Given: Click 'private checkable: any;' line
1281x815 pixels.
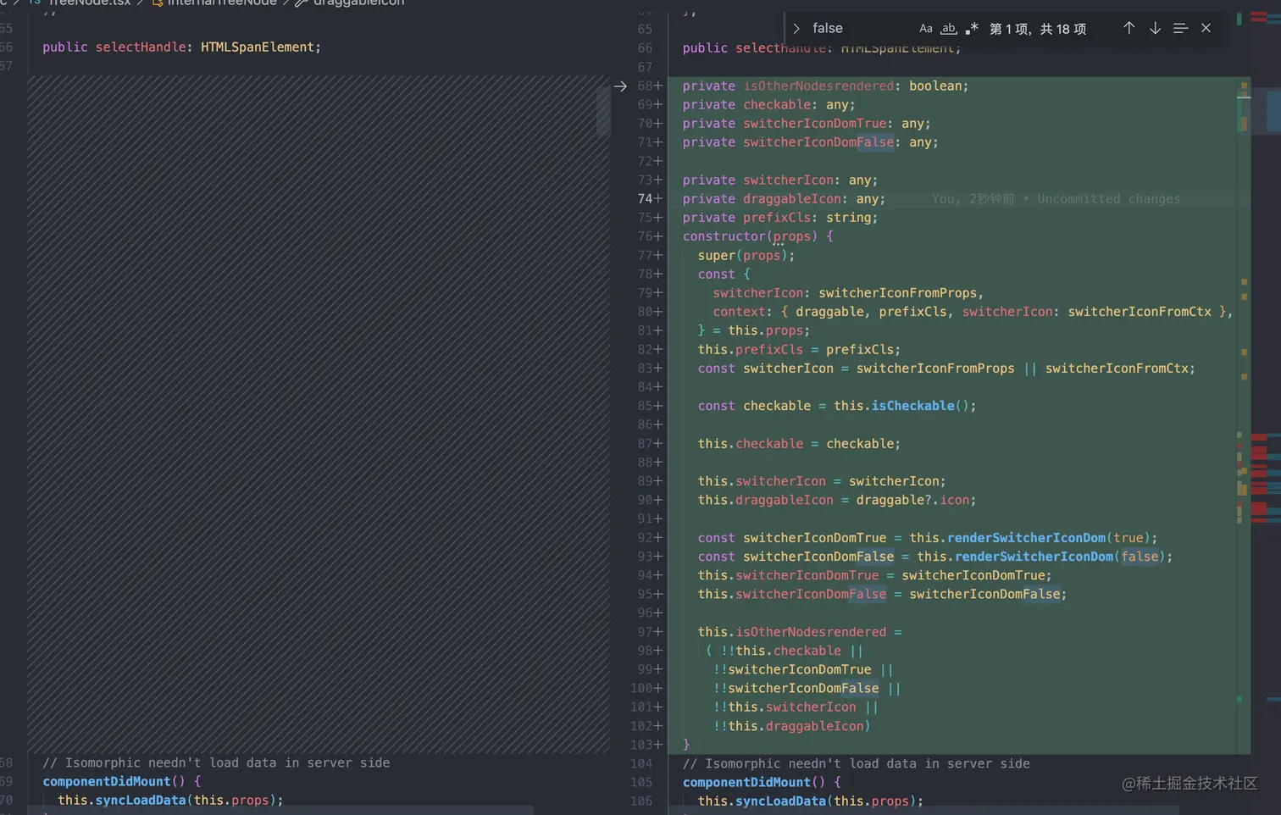Looking at the screenshot, I should [x=768, y=105].
